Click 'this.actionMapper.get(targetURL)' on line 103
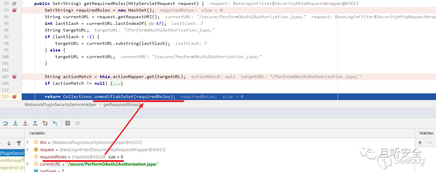This screenshot has width=436, height=172. 141,77
